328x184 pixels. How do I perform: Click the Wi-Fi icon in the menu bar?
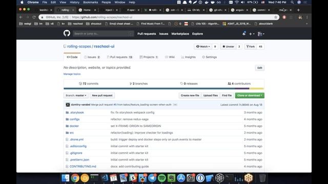pos(237,2)
